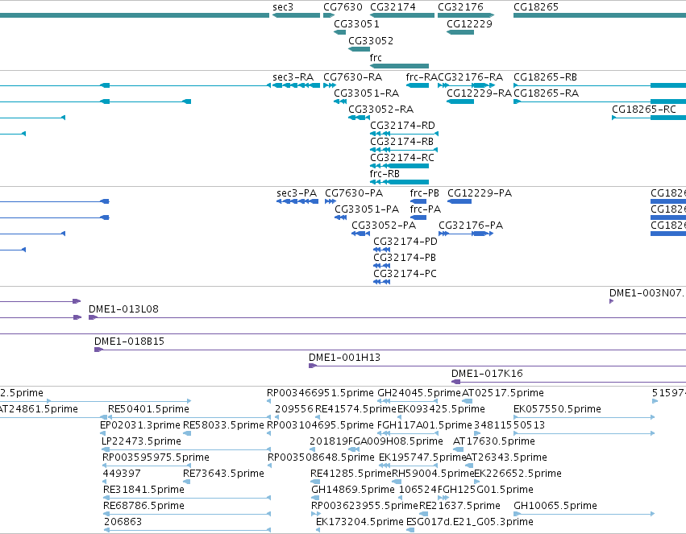Click transcript CG33052-RA

click(360, 118)
